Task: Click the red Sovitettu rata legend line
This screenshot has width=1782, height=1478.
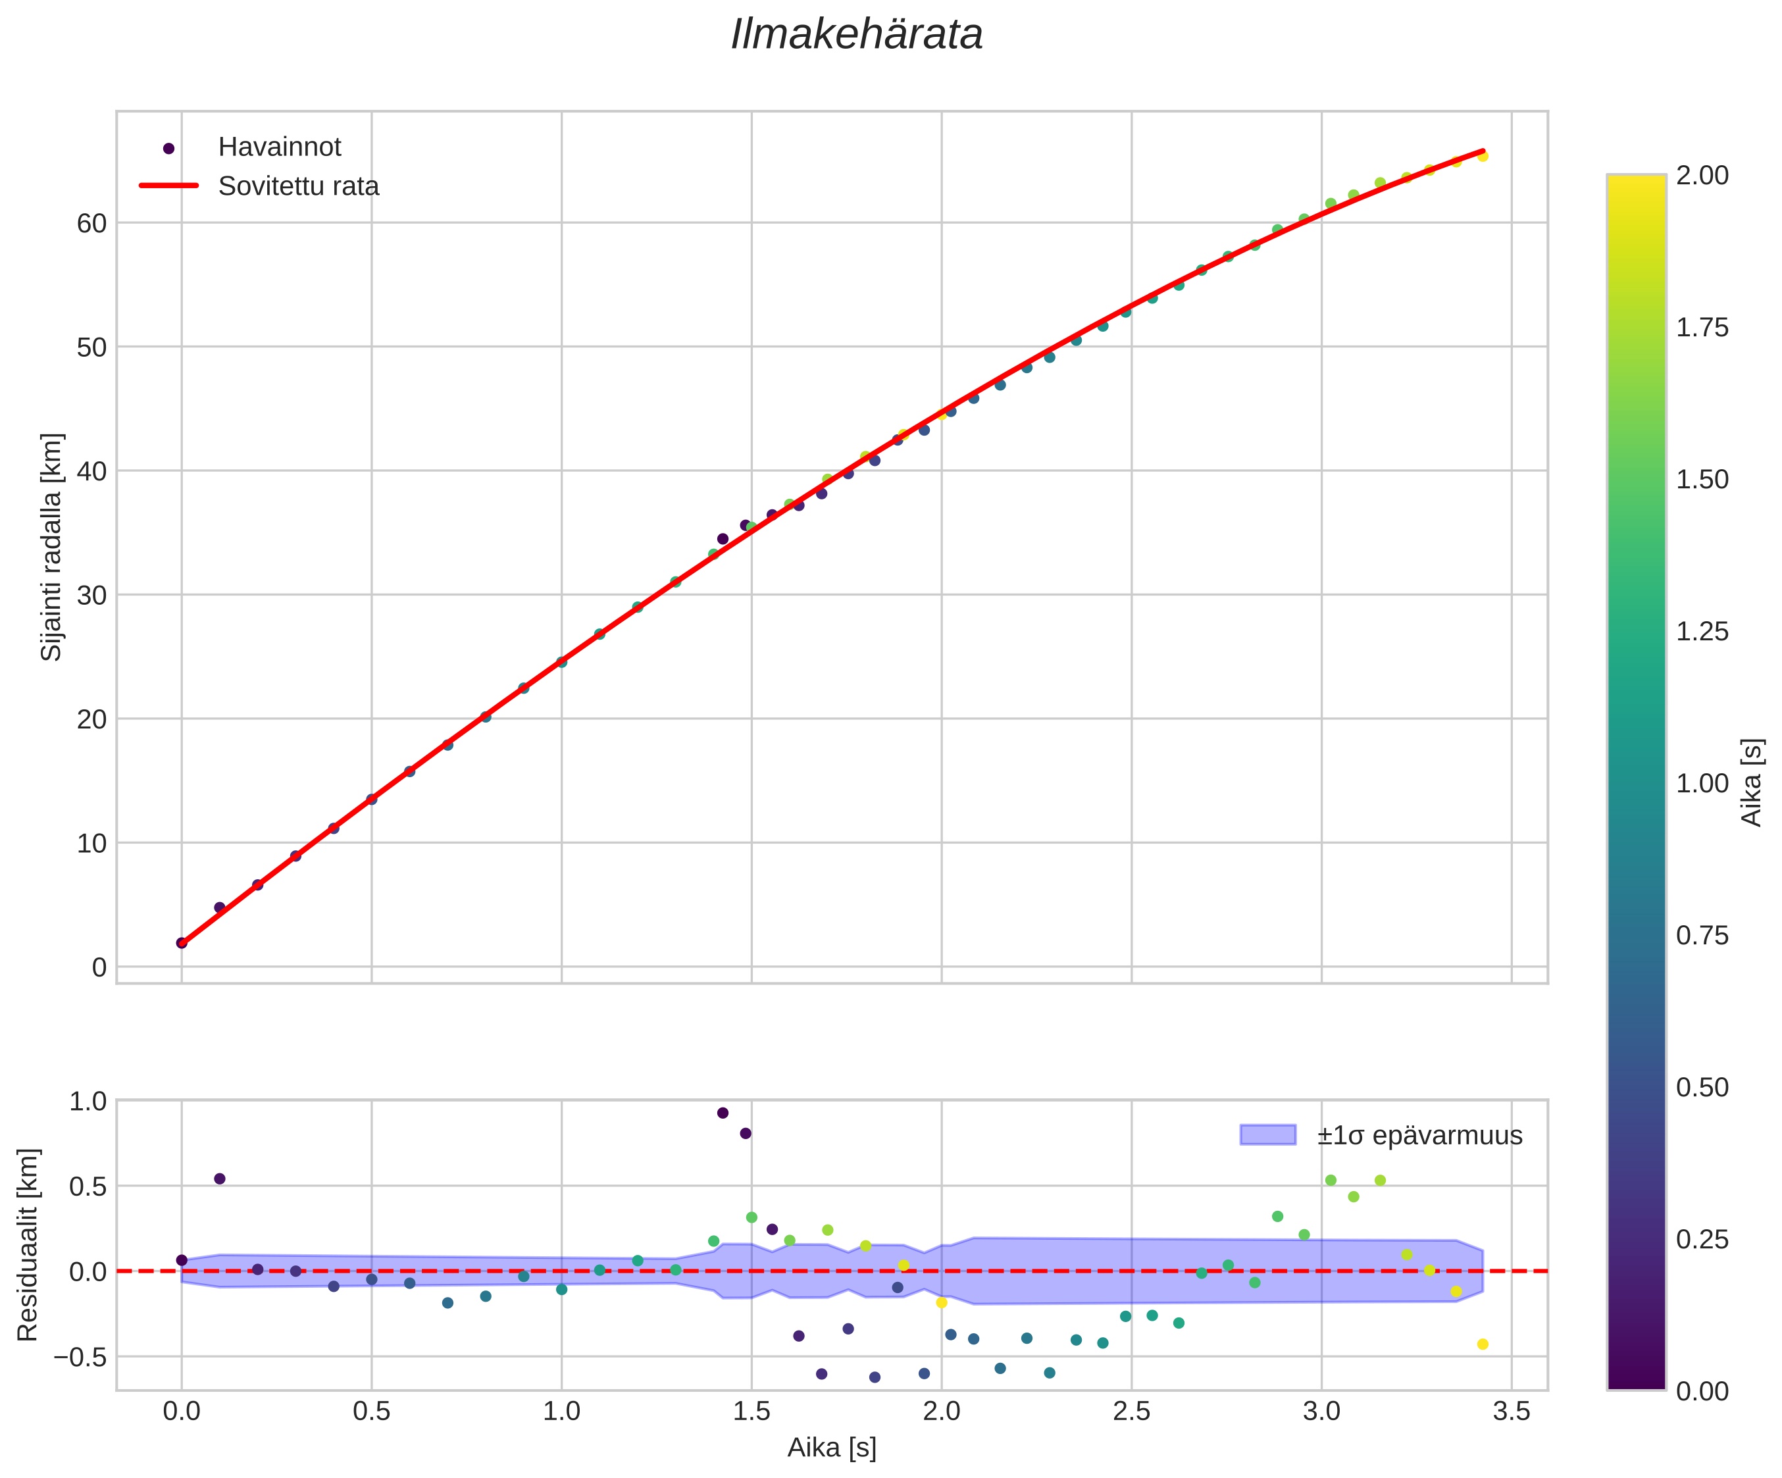Action: point(168,186)
